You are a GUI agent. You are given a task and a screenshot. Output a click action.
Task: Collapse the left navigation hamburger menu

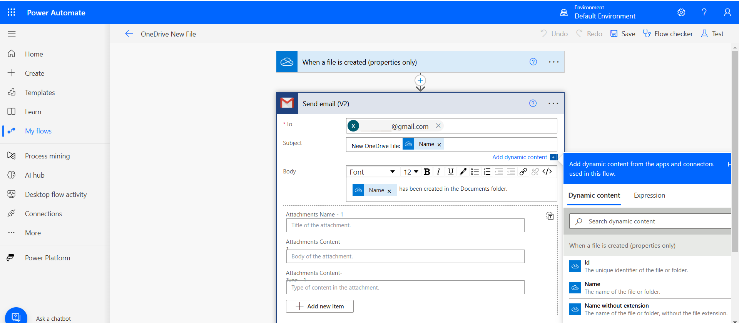12,34
